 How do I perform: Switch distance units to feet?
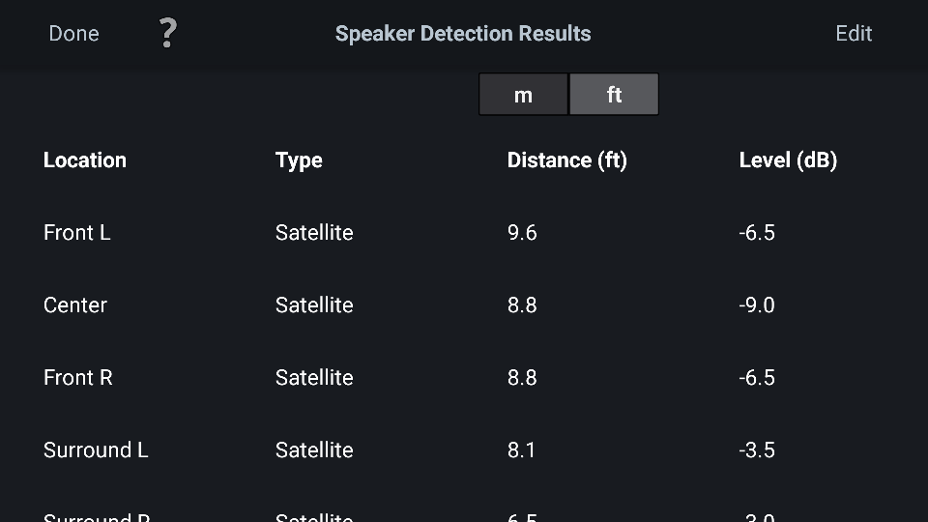tap(614, 94)
